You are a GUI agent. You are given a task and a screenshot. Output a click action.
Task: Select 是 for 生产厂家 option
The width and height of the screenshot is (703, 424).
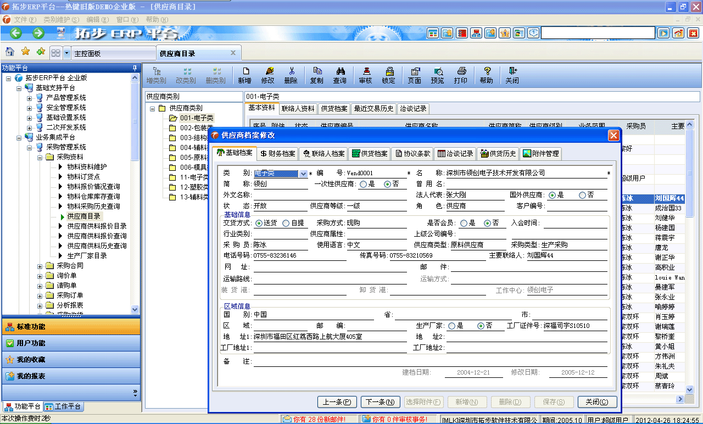[x=451, y=326]
